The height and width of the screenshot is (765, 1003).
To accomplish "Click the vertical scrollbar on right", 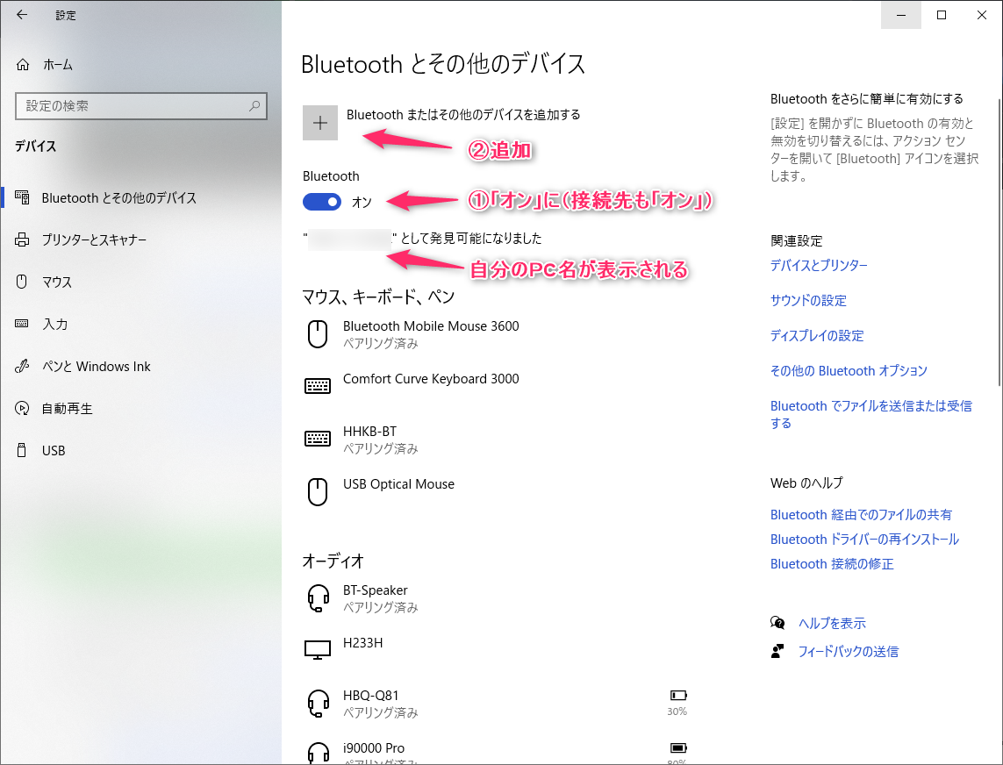I will point(999,243).
